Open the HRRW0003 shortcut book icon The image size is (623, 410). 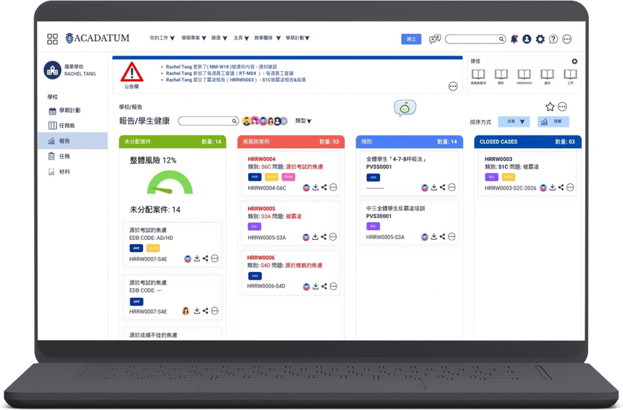click(x=524, y=75)
